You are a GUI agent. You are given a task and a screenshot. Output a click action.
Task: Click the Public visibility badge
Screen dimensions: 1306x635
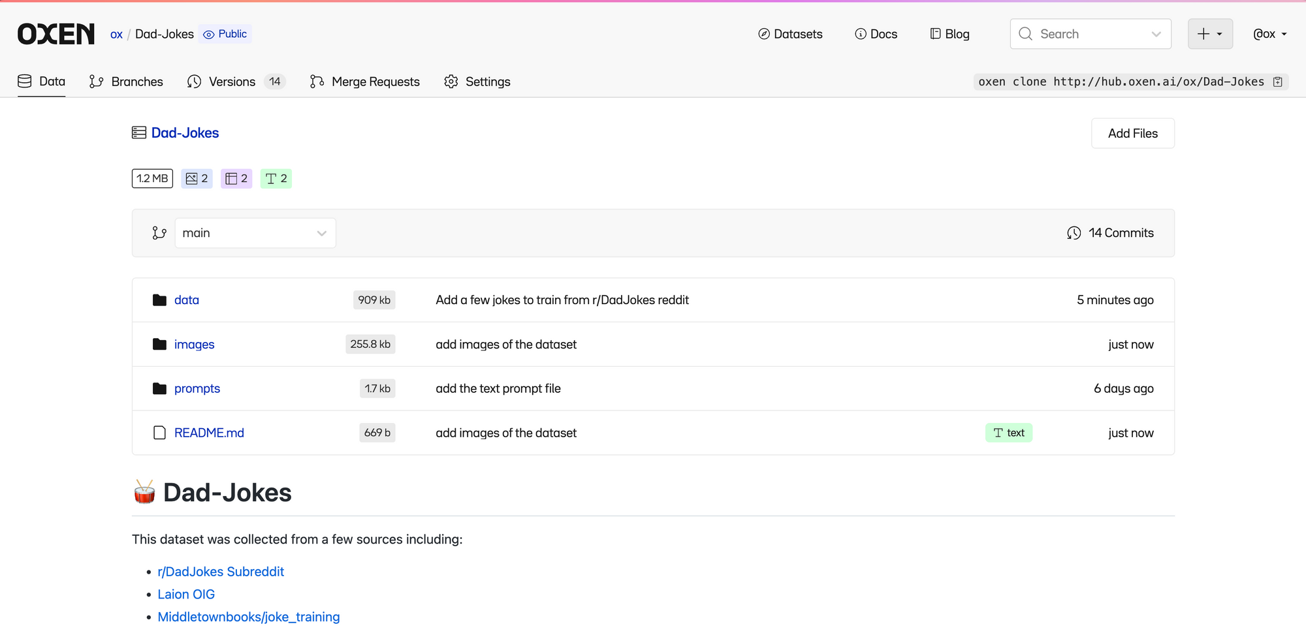pos(225,34)
